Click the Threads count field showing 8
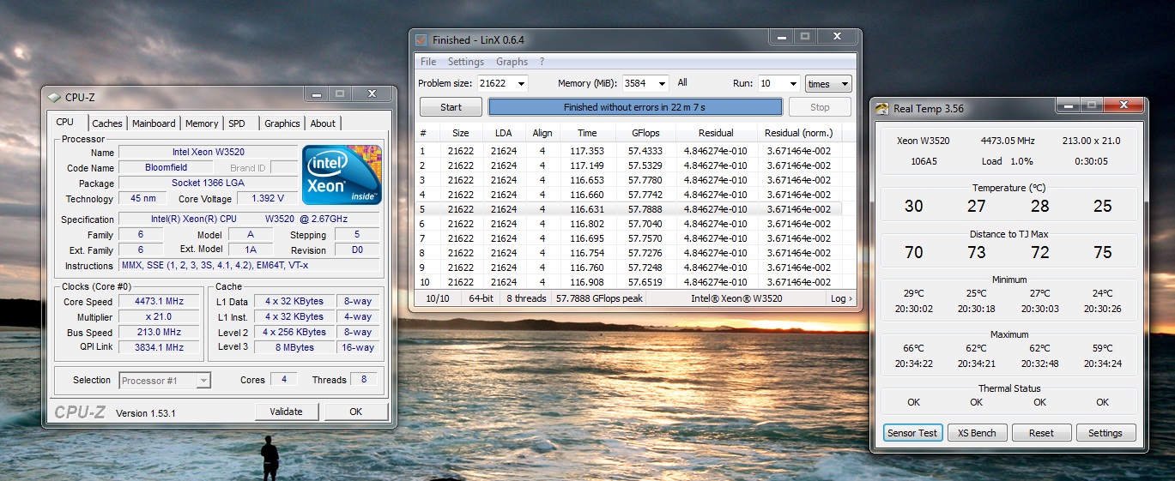Image resolution: width=1175 pixels, height=481 pixels. click(363, 380)
